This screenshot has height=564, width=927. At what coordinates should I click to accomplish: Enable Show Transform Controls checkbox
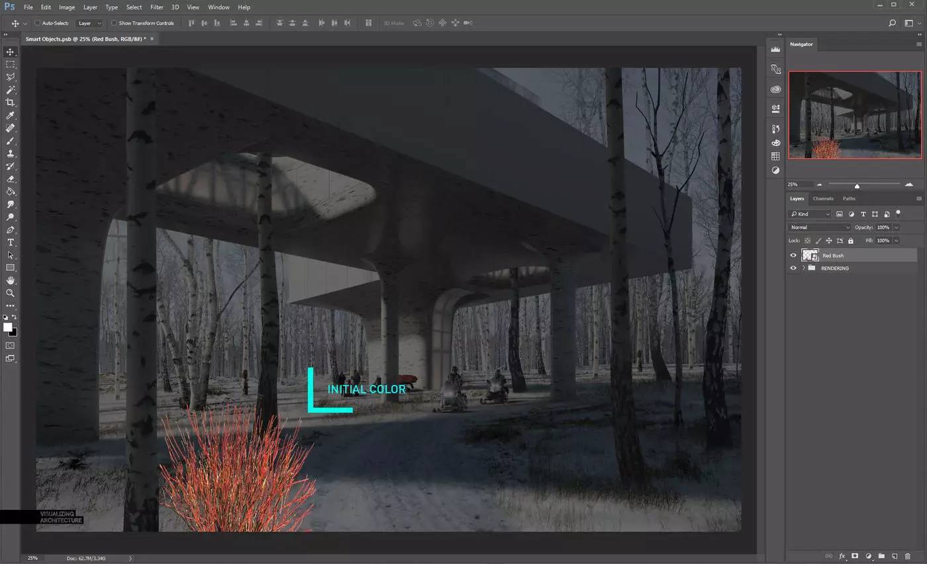point(114,23)
